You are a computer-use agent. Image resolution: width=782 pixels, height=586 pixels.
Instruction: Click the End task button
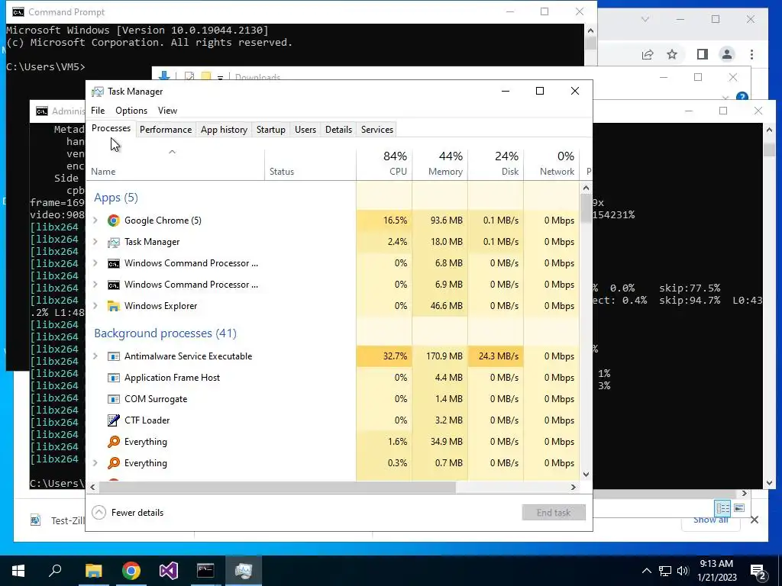(554, 513)
